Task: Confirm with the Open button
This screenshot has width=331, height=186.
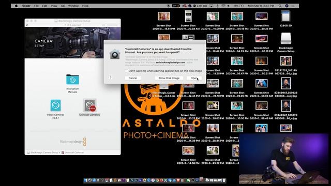Action: point(194,78)
